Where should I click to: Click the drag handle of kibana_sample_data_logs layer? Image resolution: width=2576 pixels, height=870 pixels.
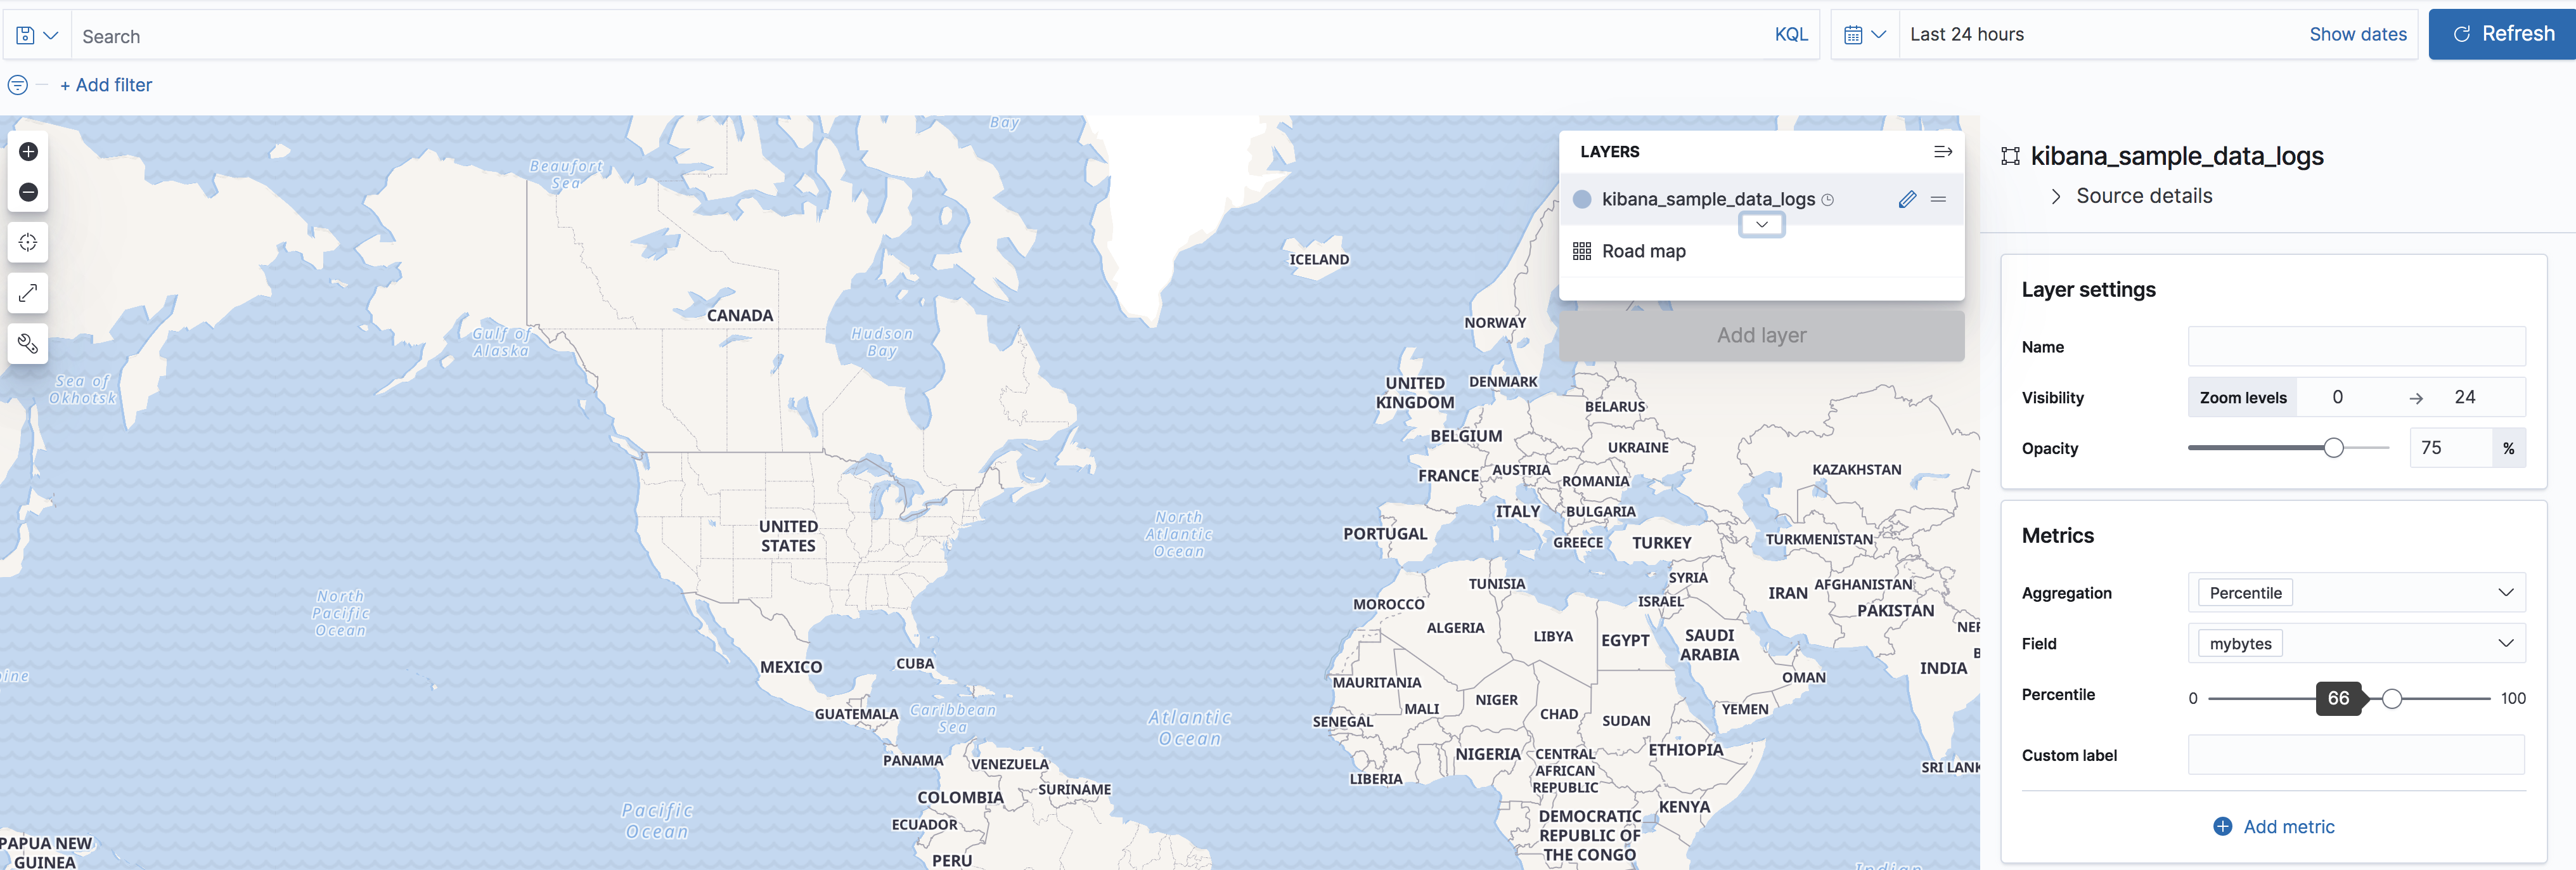tap(1938, 199)
